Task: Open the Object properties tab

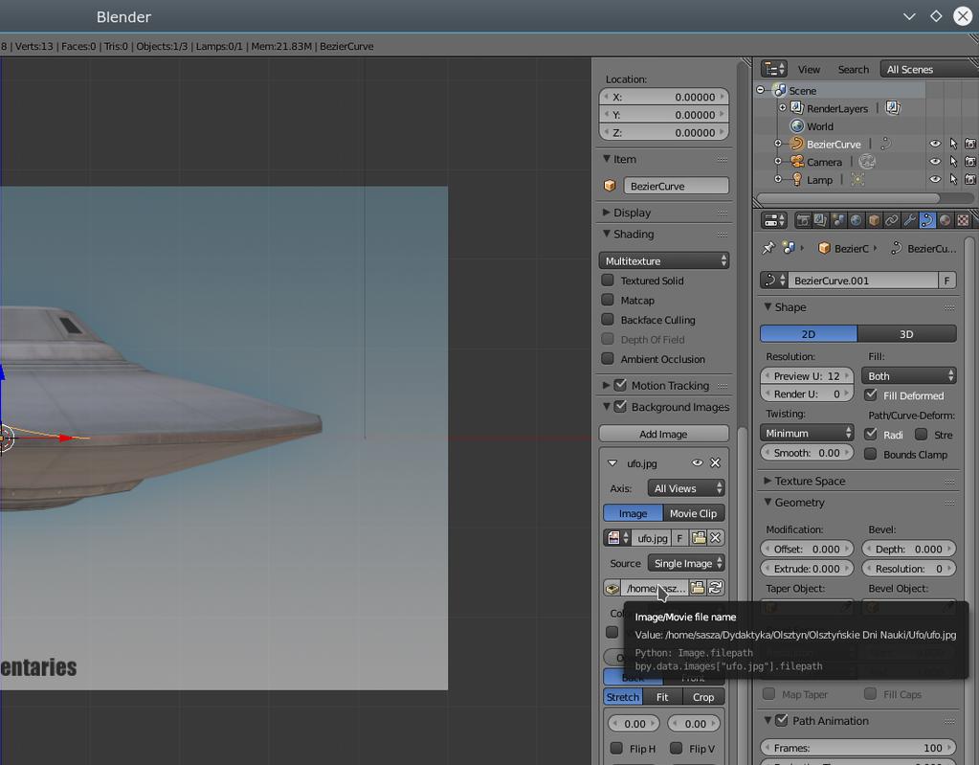Action: click(874, 220)
